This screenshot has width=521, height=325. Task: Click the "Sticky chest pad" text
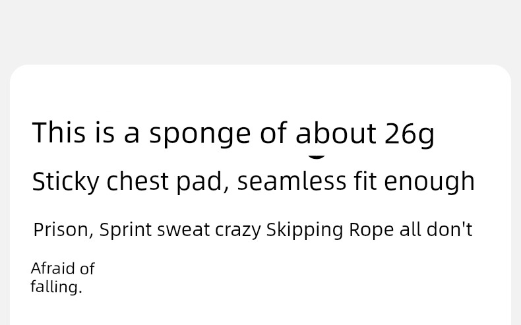(x=127, y=182)
